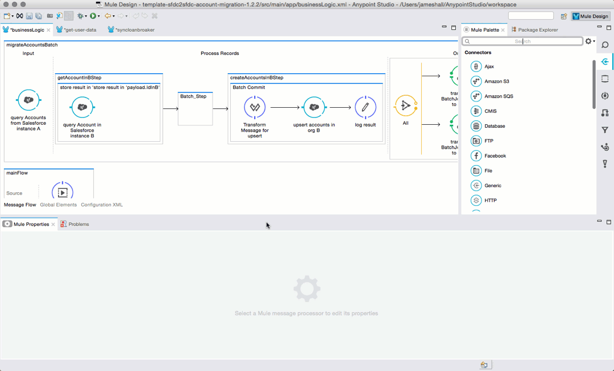The height and width of the screenshot is (371, 614).
Task: Open the New wizard dropdown arrow
Action: (x=13, y=16)
